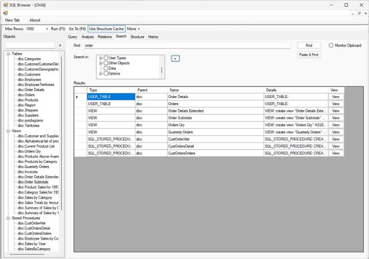Switch to the History tab
Viewport: 369px width, 259px height.
tap(153, 37)
